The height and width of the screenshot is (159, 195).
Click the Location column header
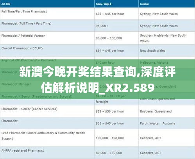click(x=144, y=4)
